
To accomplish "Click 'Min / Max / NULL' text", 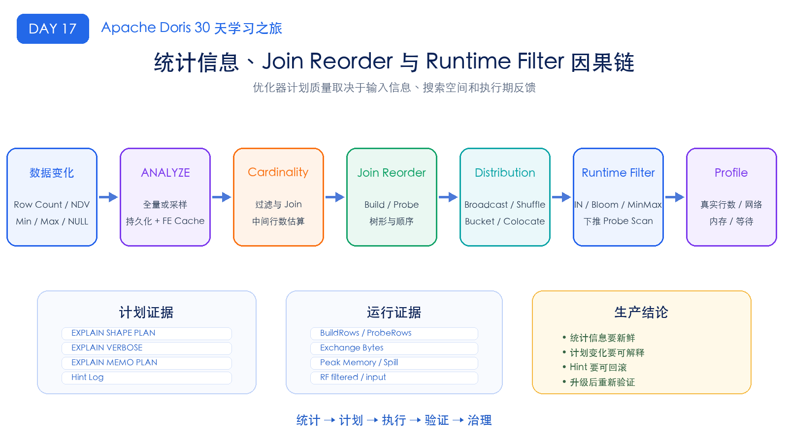I will [52, 221].
